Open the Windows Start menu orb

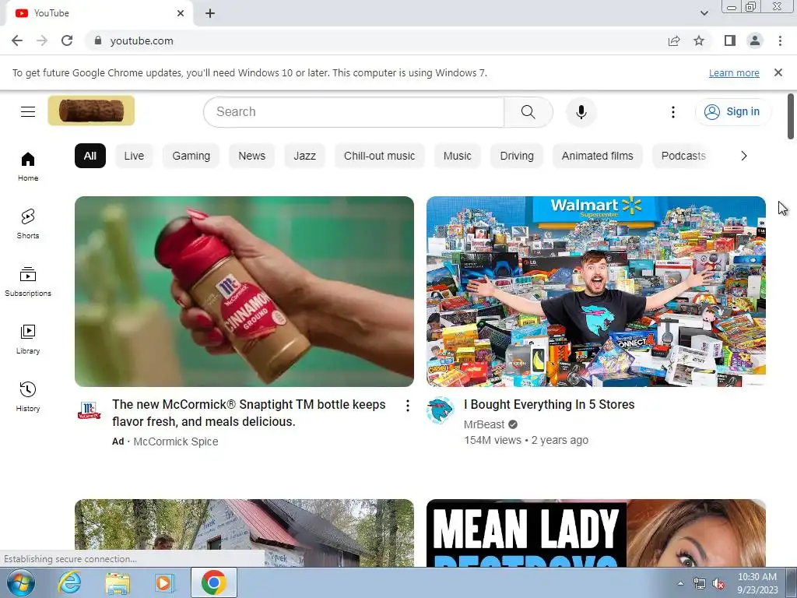click(20, 582)
